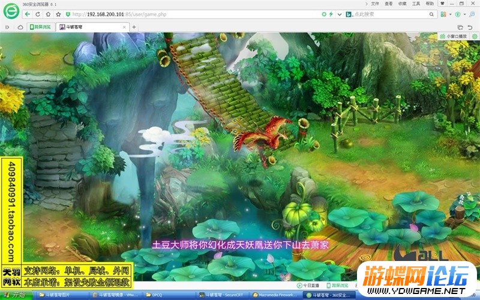Image resolution: width=480 pixels, height=300 pixels.
Task: Expand the address bar history dropdown
Action: coord(340,14)
